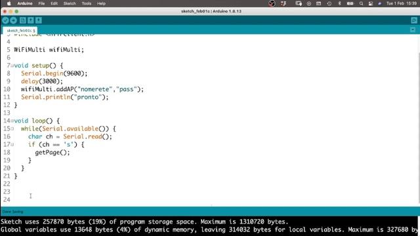
Task: Click on "nomerete" string in addAP line
Action: point(94,89)
